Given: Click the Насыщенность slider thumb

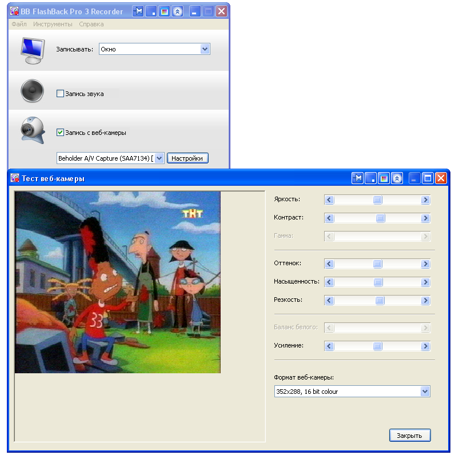Looking at the screenshot, I should pyautogui.click(x=378, y=282).
